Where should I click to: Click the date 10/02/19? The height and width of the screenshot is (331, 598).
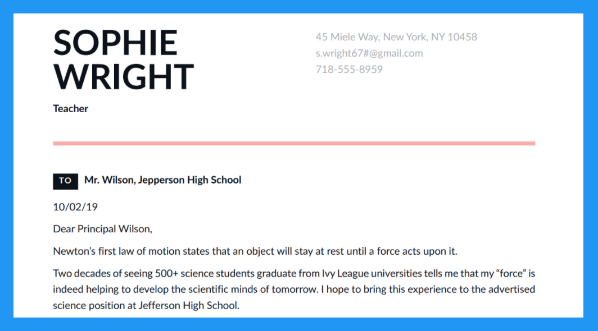[75, 207]
